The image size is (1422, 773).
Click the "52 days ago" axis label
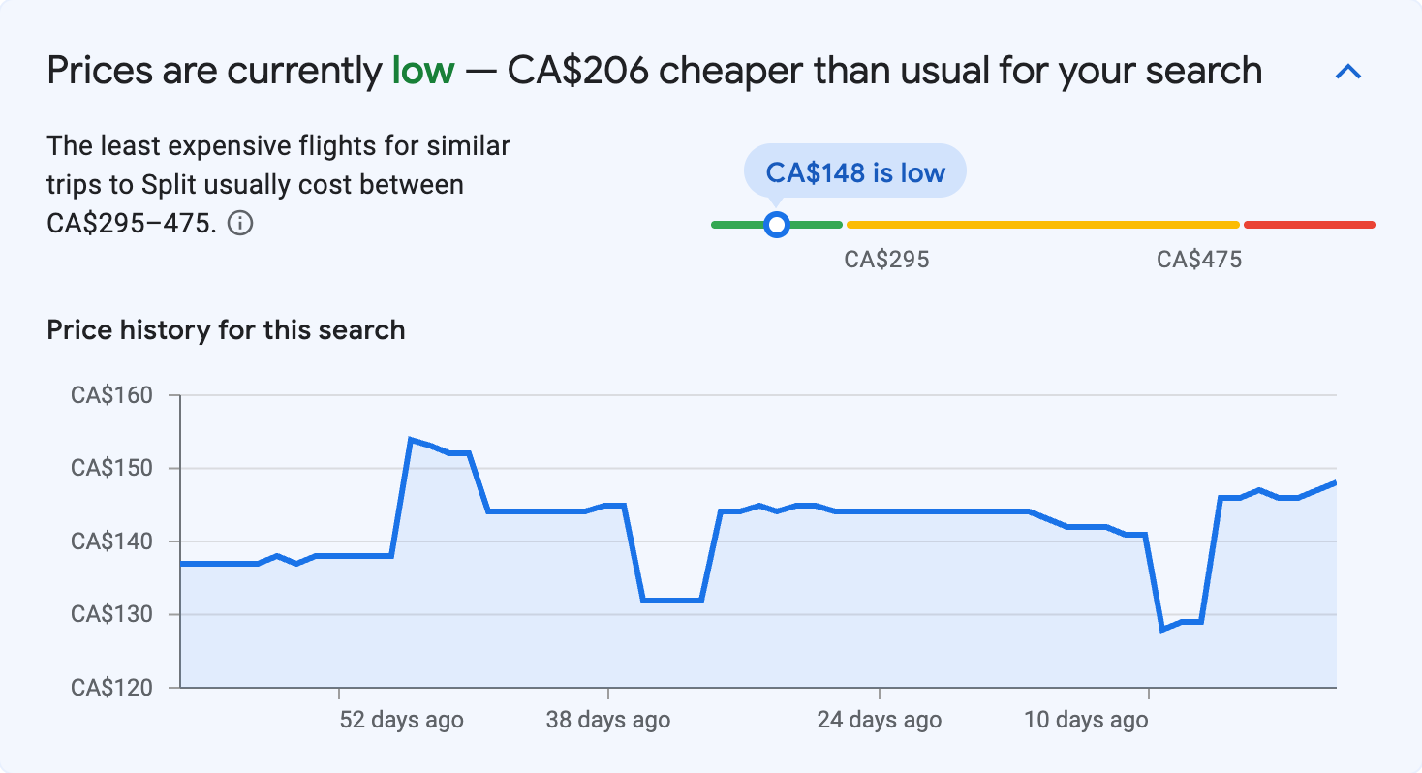tap(401, 720)
